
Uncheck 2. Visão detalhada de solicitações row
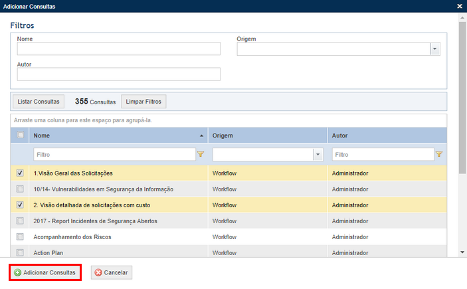click(x=20, y=205)
